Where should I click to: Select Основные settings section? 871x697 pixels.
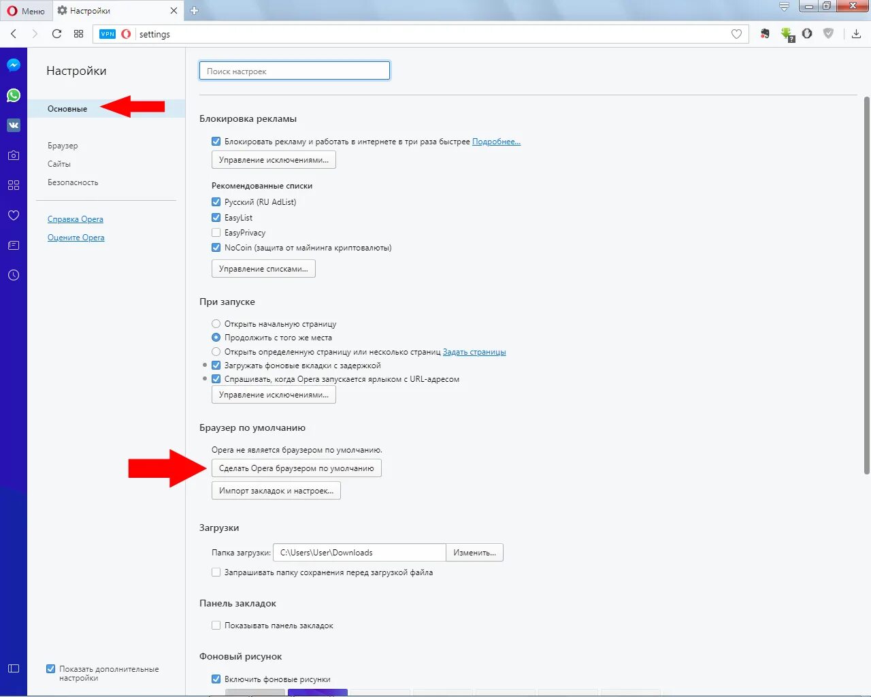click(106, 108)
